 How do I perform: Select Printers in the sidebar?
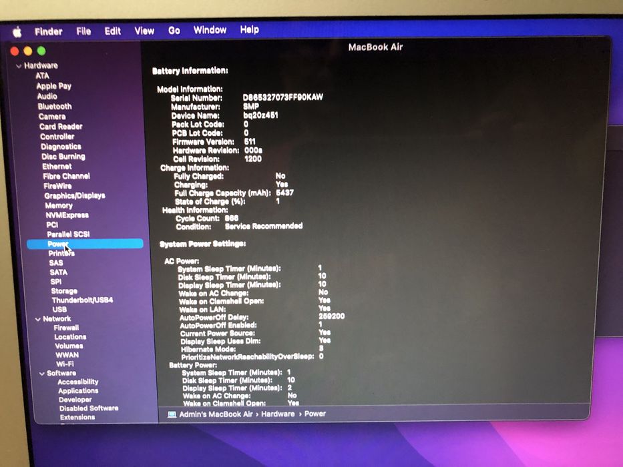click(x=61, y=254)
